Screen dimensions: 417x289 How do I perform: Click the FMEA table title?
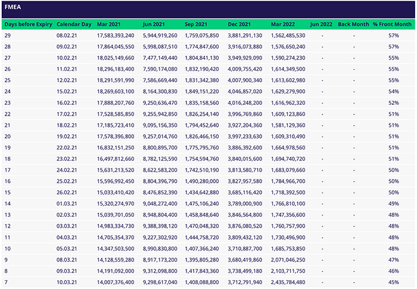point(13,7)
